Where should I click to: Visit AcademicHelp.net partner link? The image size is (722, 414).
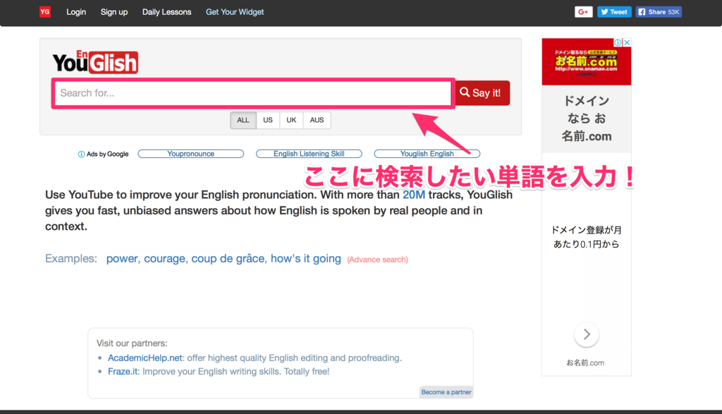tap(145, 358)
